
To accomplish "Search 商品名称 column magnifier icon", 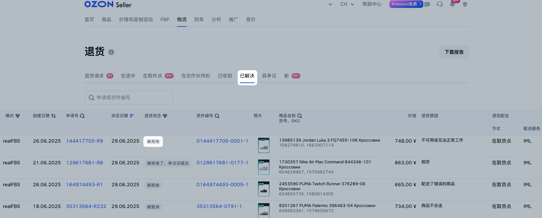I will [300, 116].
